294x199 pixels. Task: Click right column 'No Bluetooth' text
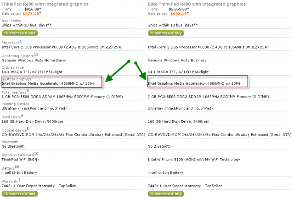159,146
